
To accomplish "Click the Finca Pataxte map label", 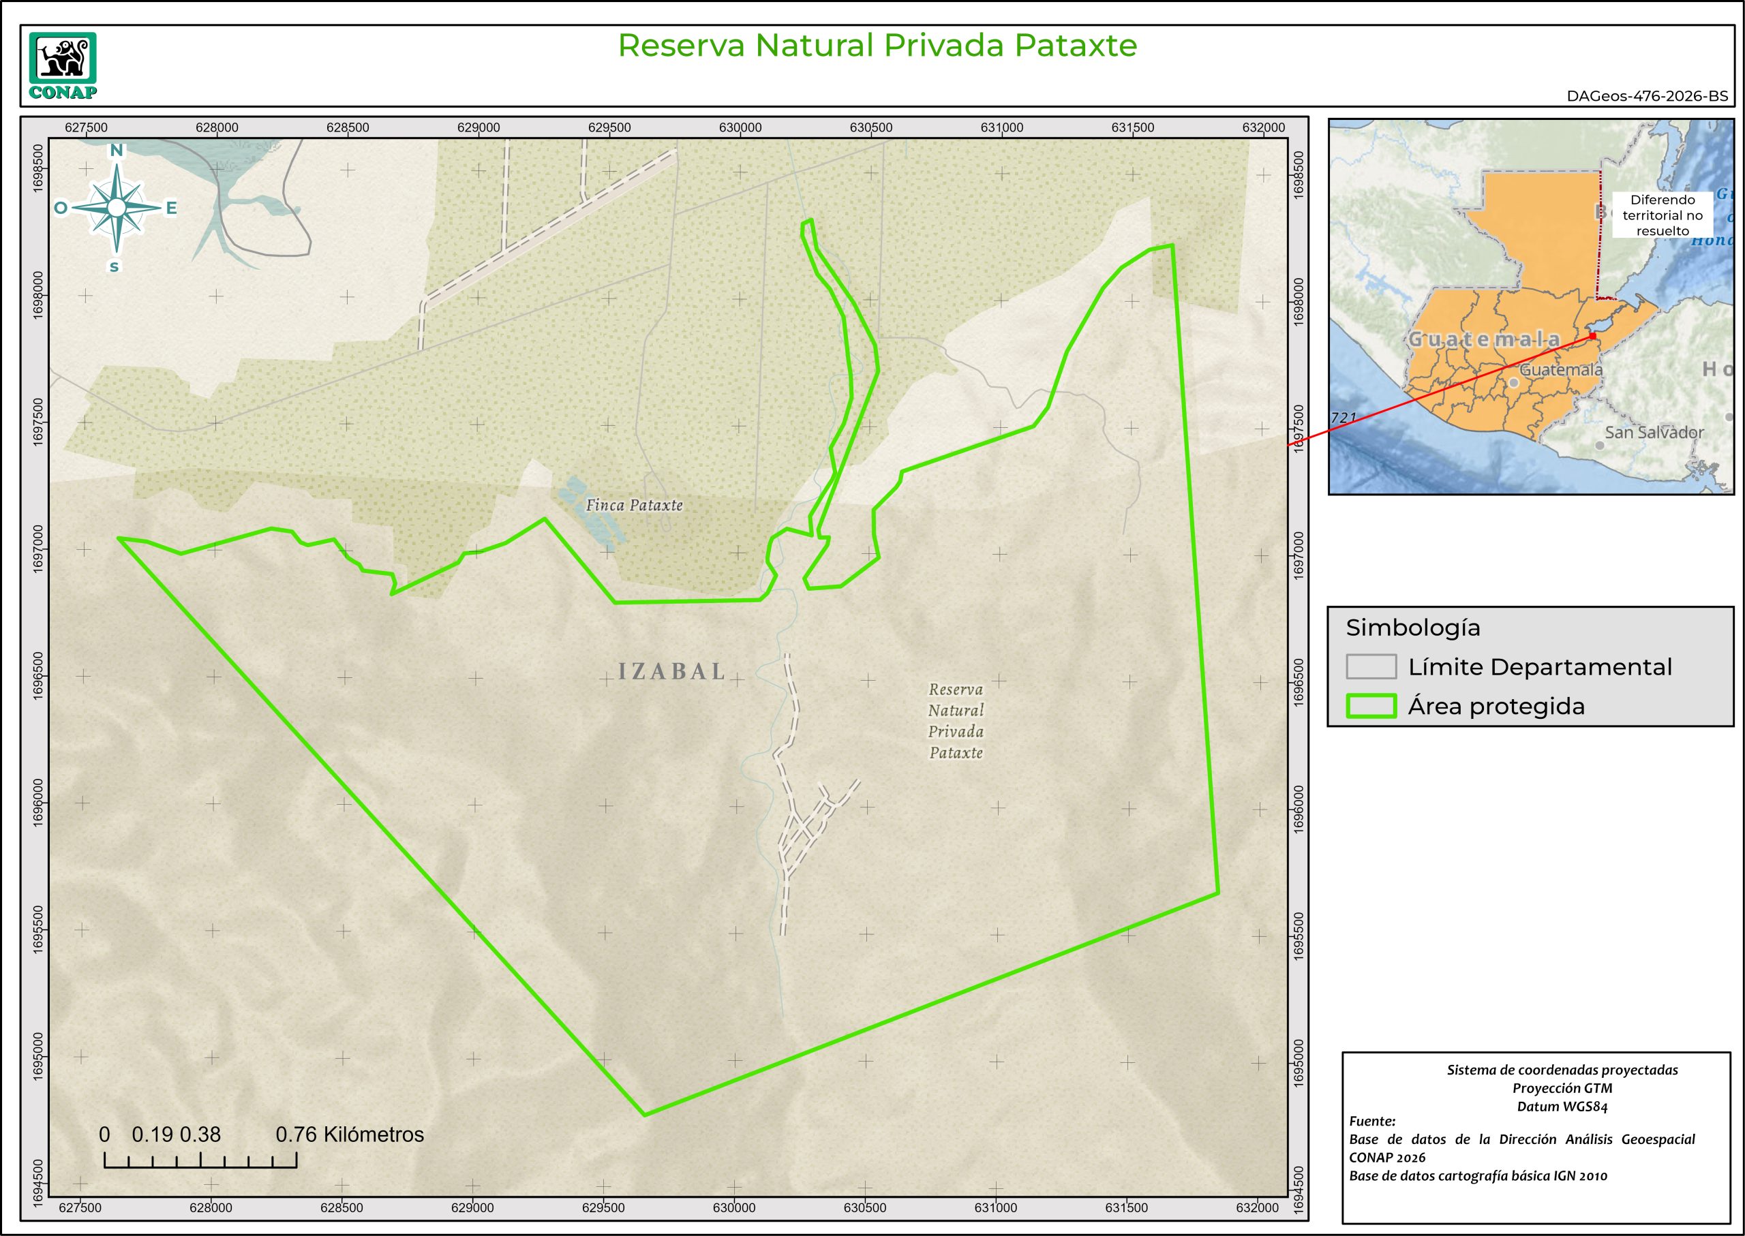I will (634, 506).
